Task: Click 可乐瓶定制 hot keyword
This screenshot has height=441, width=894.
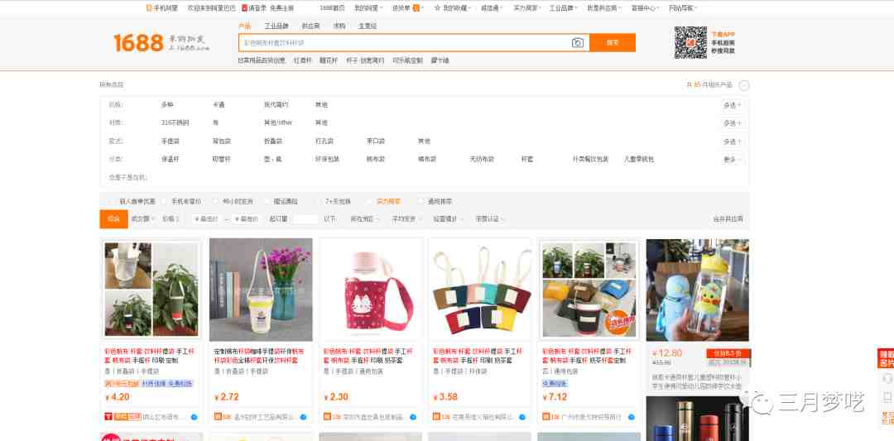Action: point(407,60)
